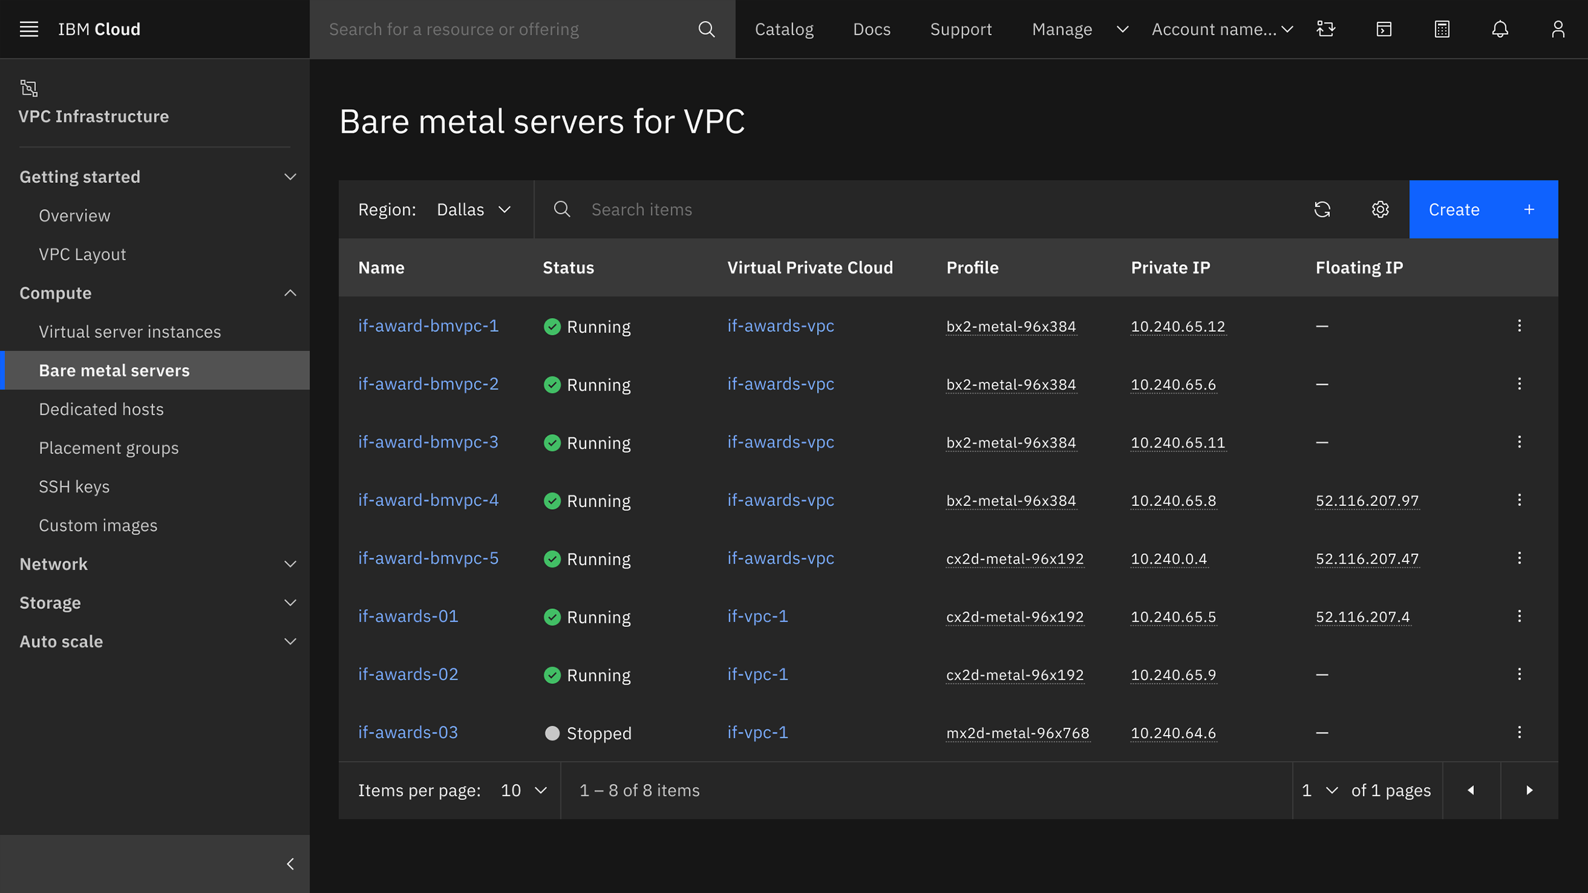The image size is (1588, 893).
Task: Open the Cloud Shell terminal icon
Action: (1383, 29)
